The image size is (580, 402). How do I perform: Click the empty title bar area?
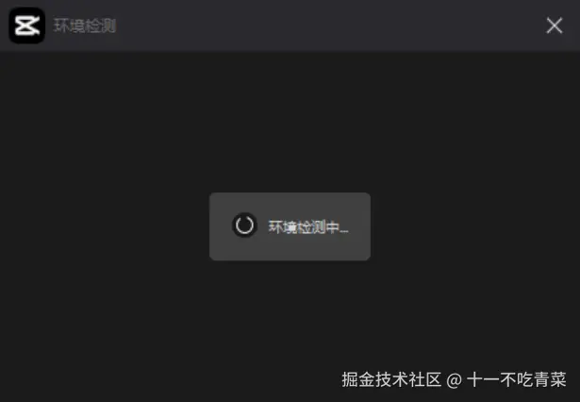tap(329, 25)
